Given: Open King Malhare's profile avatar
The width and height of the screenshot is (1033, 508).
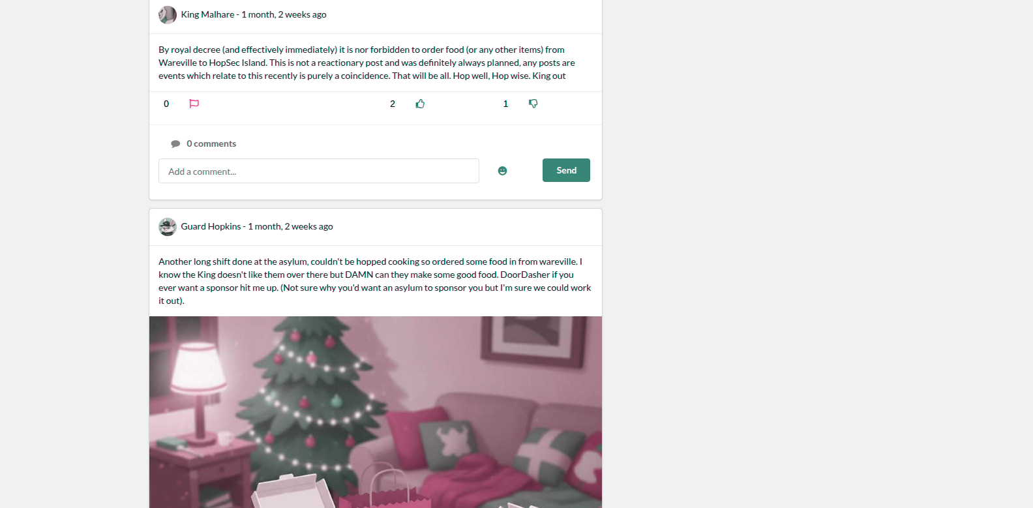Looking at the screenshot, I should (x=168, y=15).
